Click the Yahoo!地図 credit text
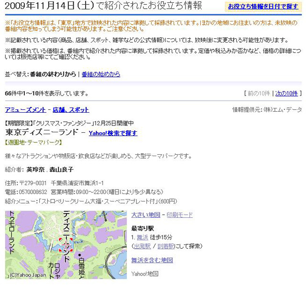306x287 pixels. click(x=145, y=274)
